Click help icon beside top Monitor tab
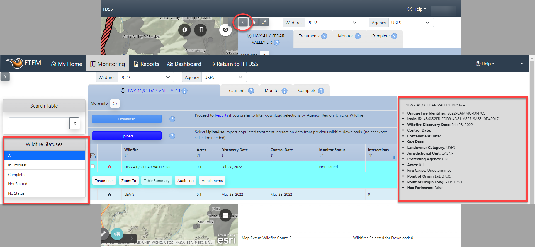 click(x=358, y=36)
